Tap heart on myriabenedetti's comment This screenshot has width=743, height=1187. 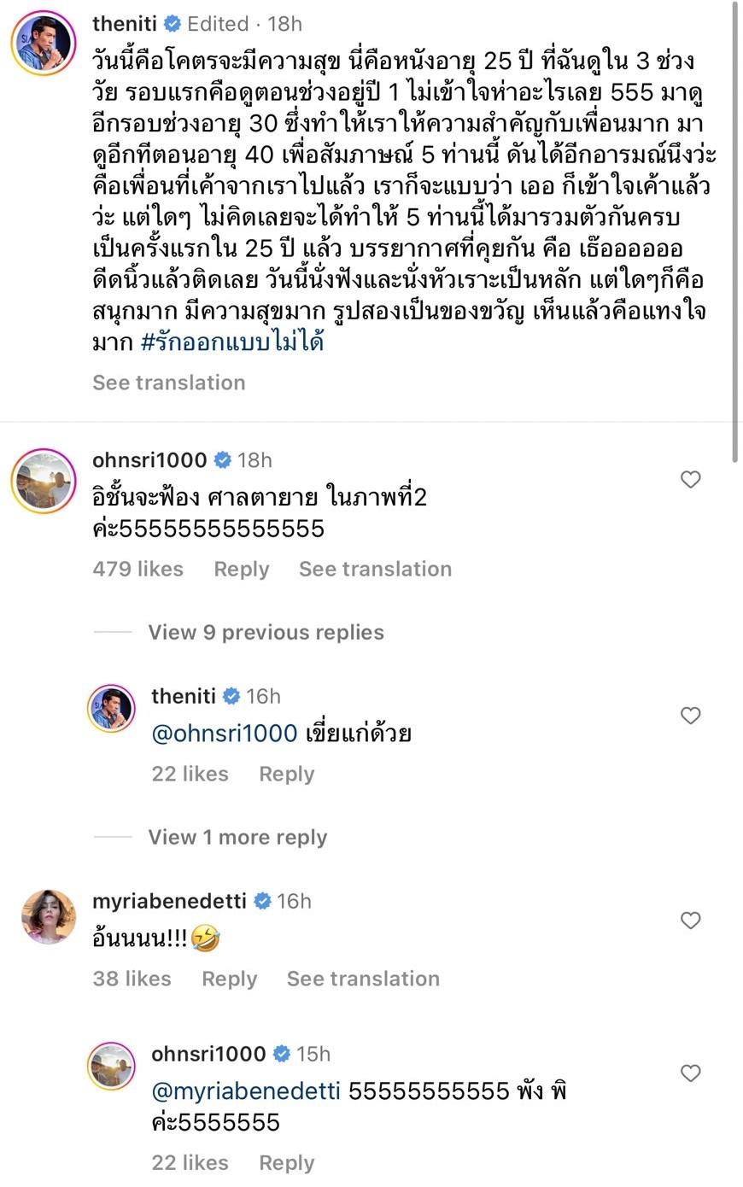point(690,921)
